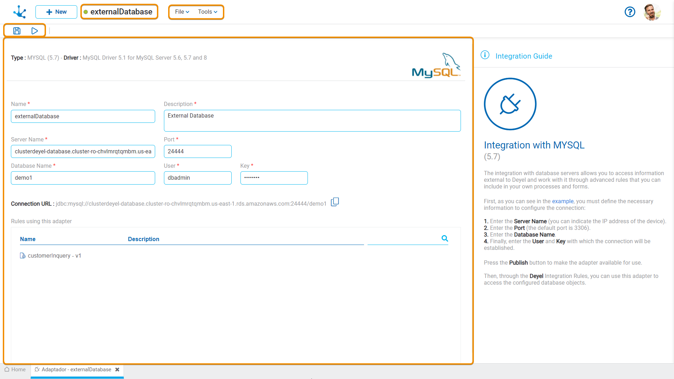Click the integration guide plug icon
The height and width of the screenshot is (379, 674).
click(509, 104)
